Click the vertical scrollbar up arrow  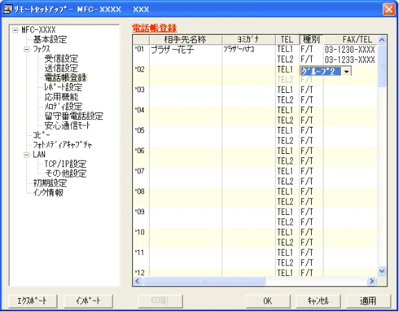click(x=382, y=40)
